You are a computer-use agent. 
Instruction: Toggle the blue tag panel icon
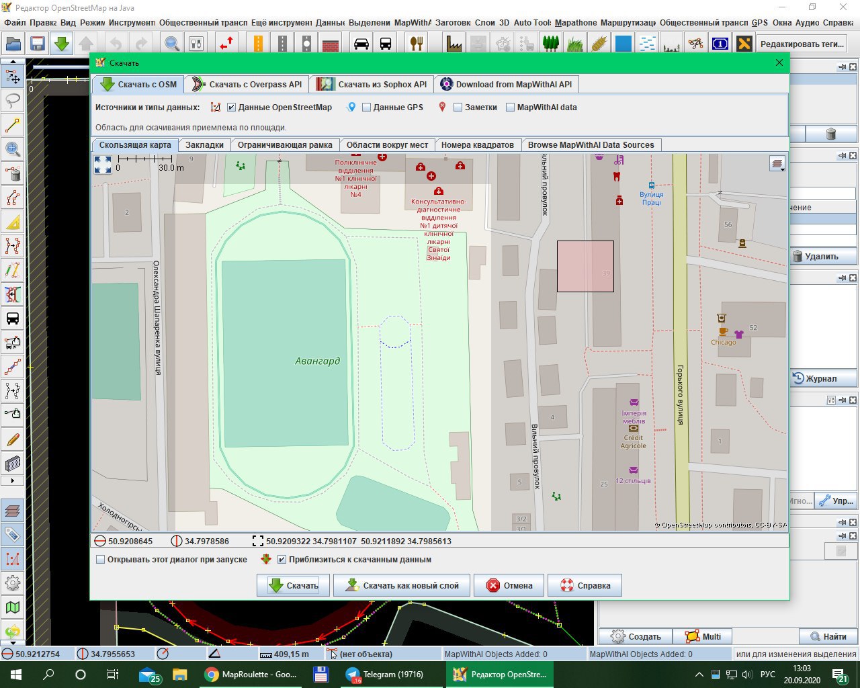13,535
